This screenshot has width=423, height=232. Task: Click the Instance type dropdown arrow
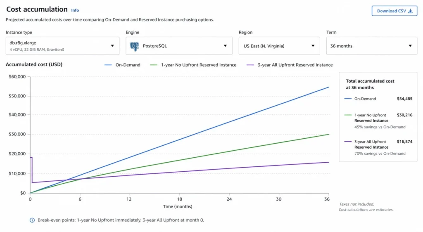tap(112, 46)
